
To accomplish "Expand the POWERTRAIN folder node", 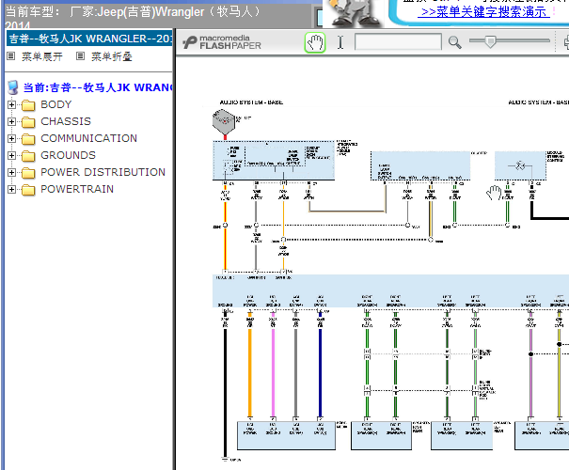I will (11, 189).
